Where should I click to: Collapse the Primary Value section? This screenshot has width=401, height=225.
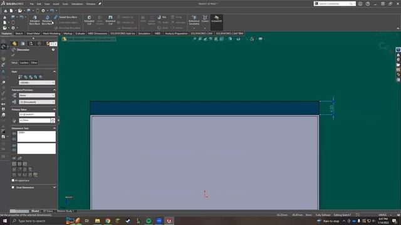point(55,109)
